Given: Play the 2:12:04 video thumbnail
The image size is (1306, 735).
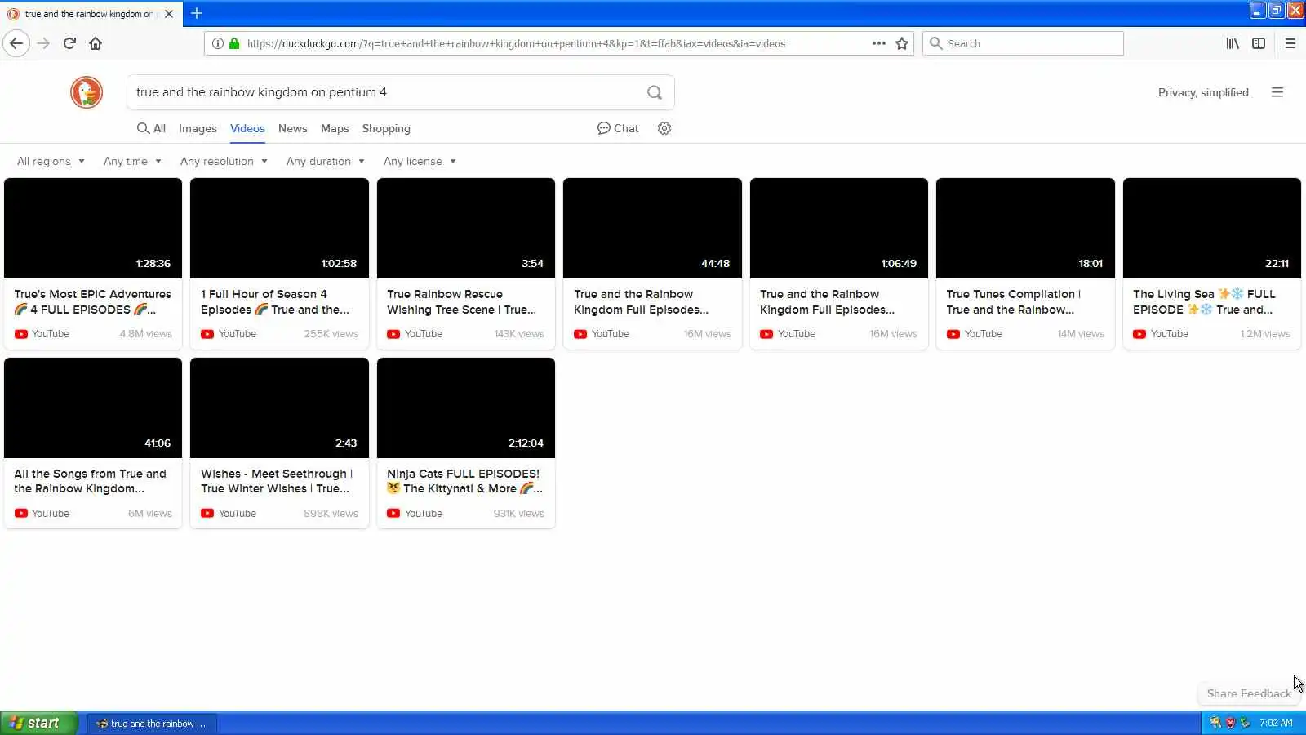Looking at the screenshot, I should click(466, 408).
